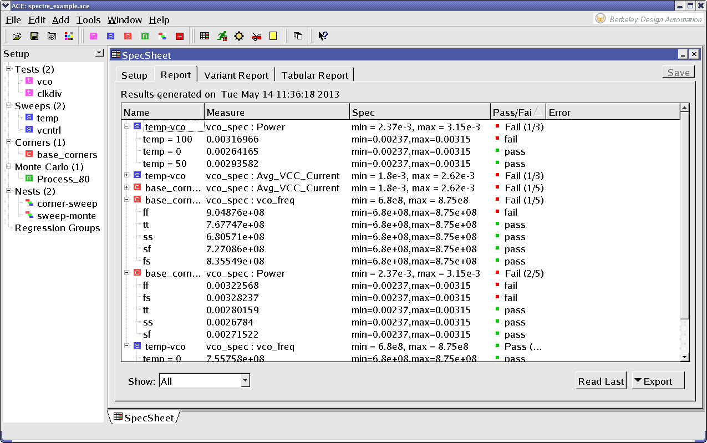Viewport: 707px width, 443px height.
Task: Click the yellow note icon in toolbar
Action: [273, 36]
